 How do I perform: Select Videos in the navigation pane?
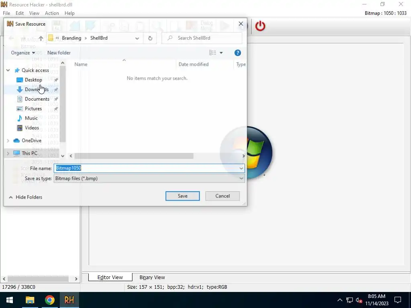pos(32,128)
